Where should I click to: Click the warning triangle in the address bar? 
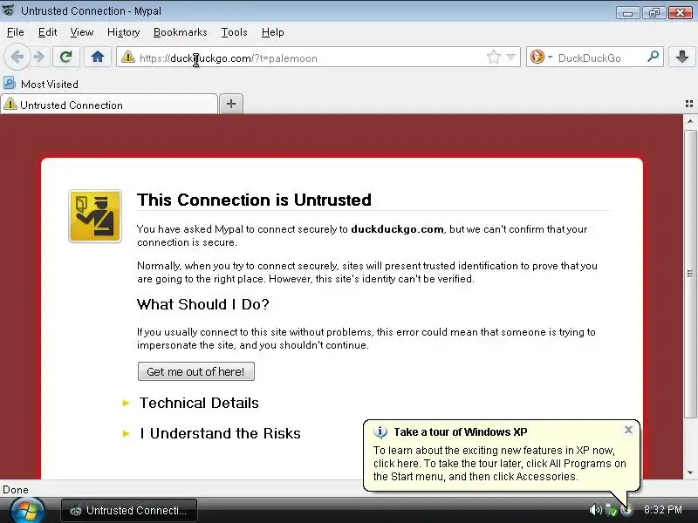tap(128, 57)
